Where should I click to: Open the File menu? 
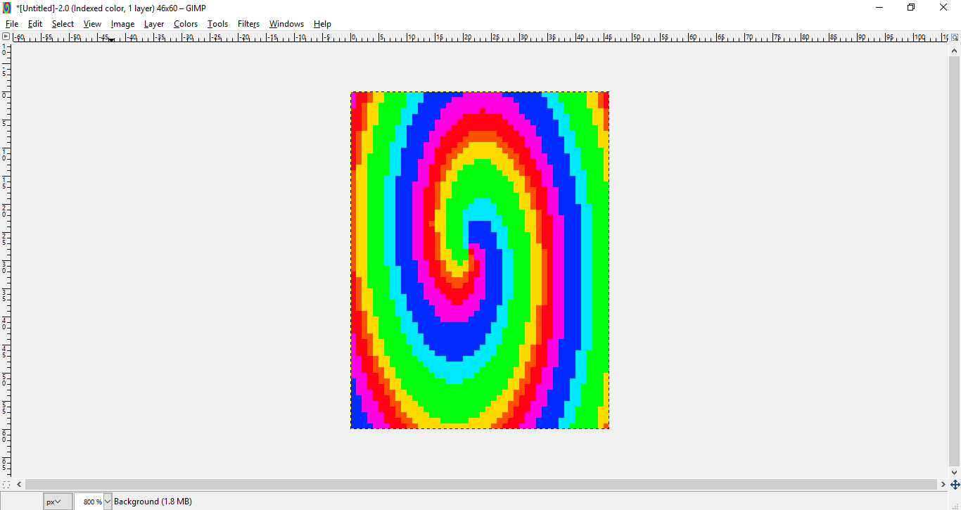12,23
